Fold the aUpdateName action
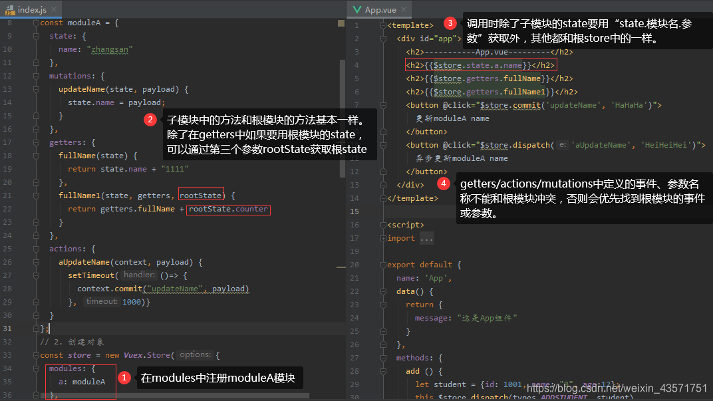713x401 pixels. tap(36, 262)
